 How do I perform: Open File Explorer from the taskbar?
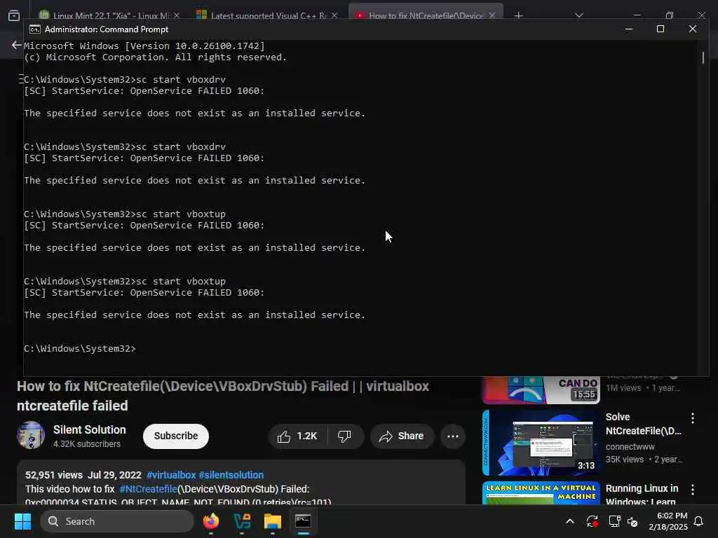pyautogui.click(x=273, y=521)
